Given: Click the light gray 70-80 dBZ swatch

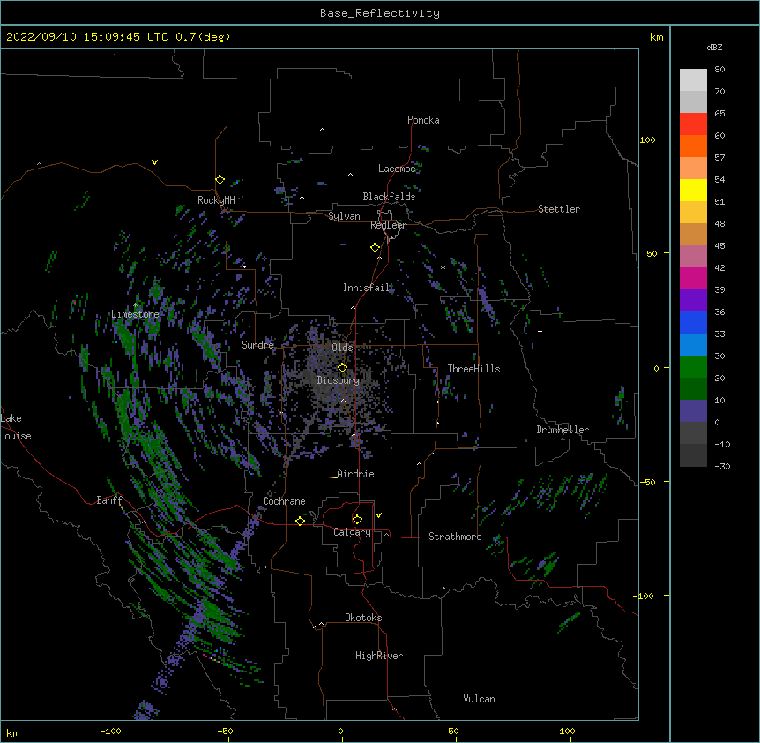Looking at the screenshot, I should 693,80.
